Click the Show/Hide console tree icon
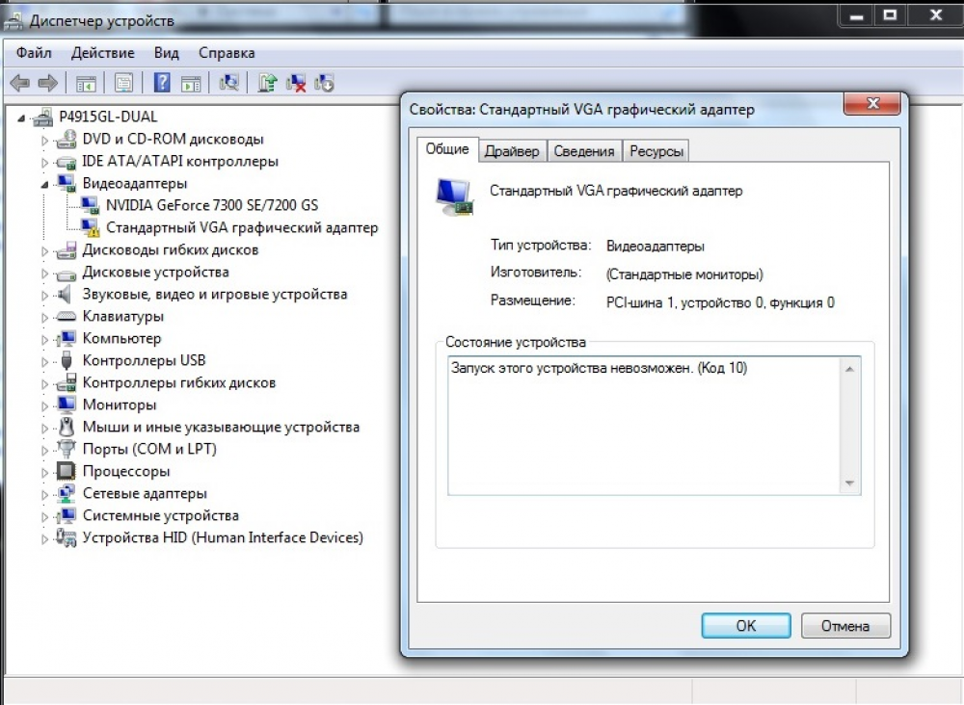The width and height of the screenshot is (964, 705). point(86,83)
